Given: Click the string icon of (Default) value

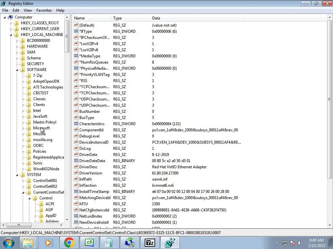Looking at the screenshot, I should [x=76, y=25].
